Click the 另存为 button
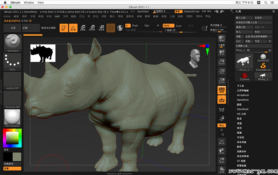This screenshot has width=278, height=175. [263, 18]
